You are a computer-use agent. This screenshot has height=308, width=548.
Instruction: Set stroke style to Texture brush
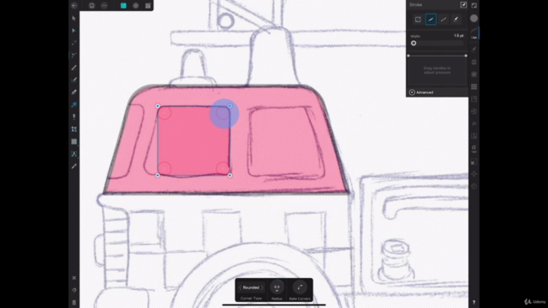pyautogui.click(x=456, y=20)
